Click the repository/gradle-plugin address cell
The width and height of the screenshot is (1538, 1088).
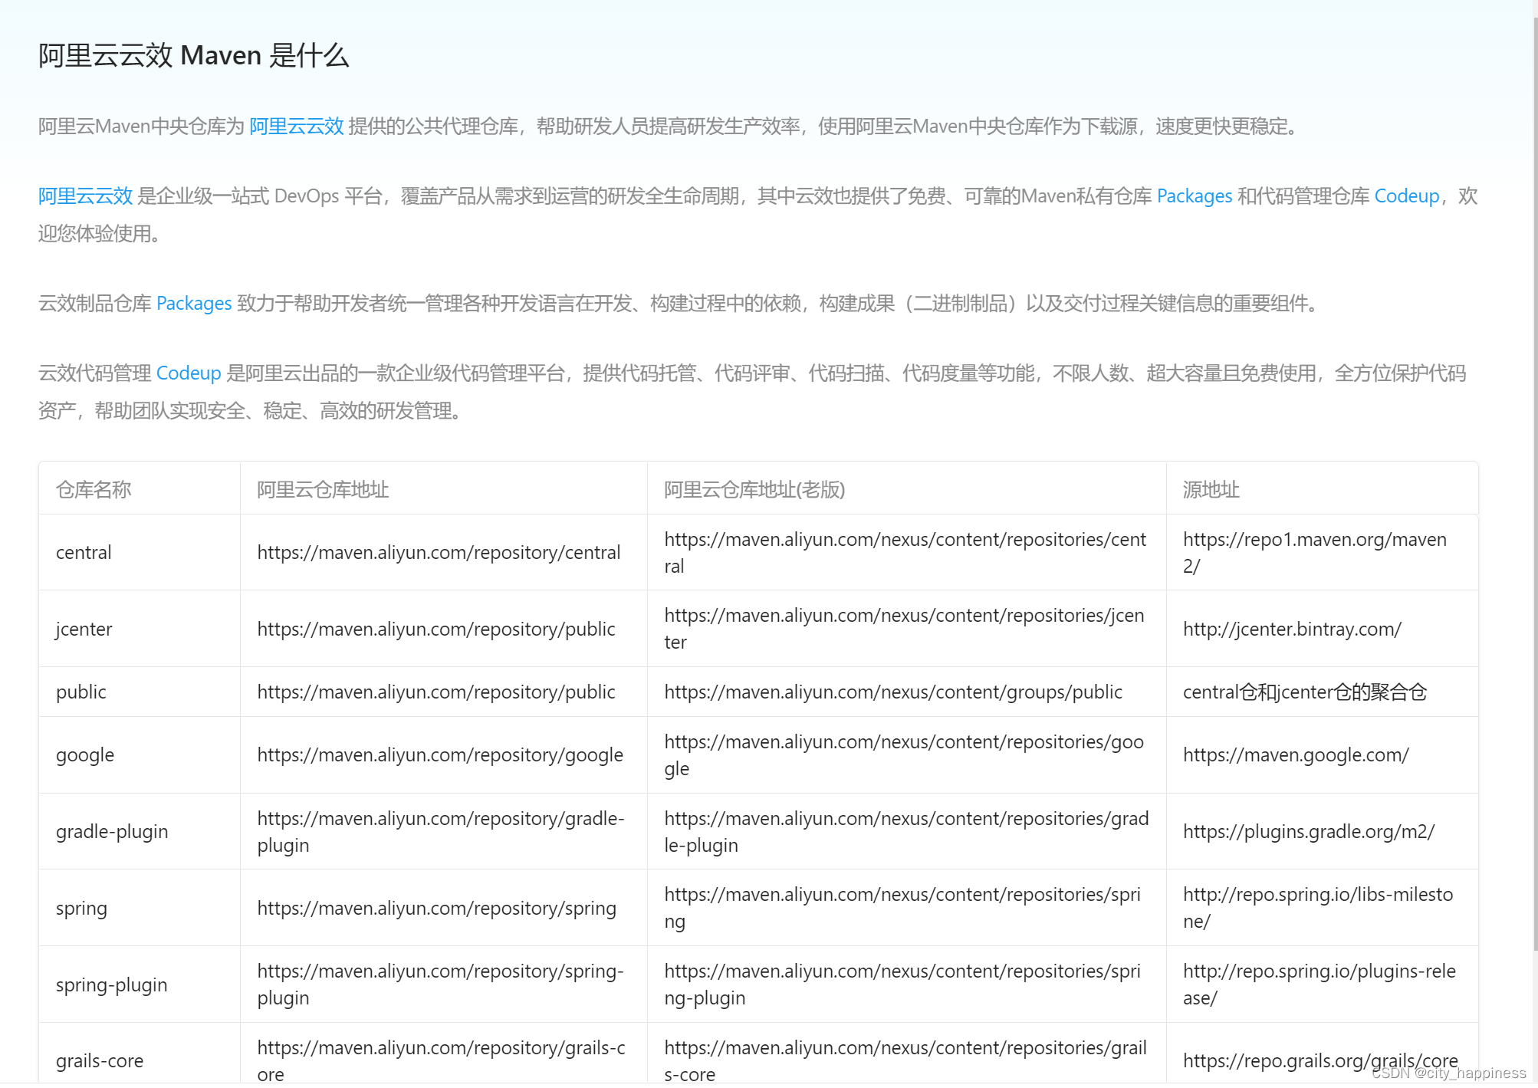[441, 832]
